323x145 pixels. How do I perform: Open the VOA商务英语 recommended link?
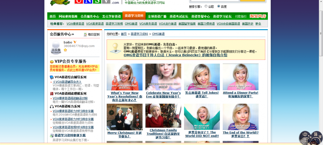coord(148,24)
